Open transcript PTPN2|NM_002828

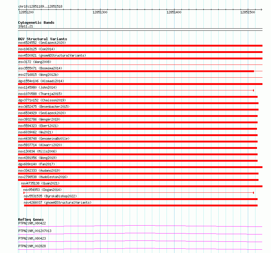pyautogui.click(x=32, y=246)
